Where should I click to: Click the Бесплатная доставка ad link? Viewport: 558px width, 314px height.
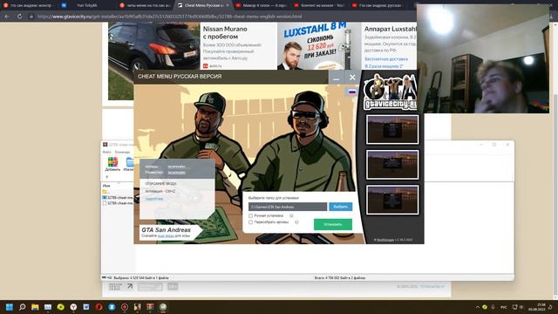[386, 59]
